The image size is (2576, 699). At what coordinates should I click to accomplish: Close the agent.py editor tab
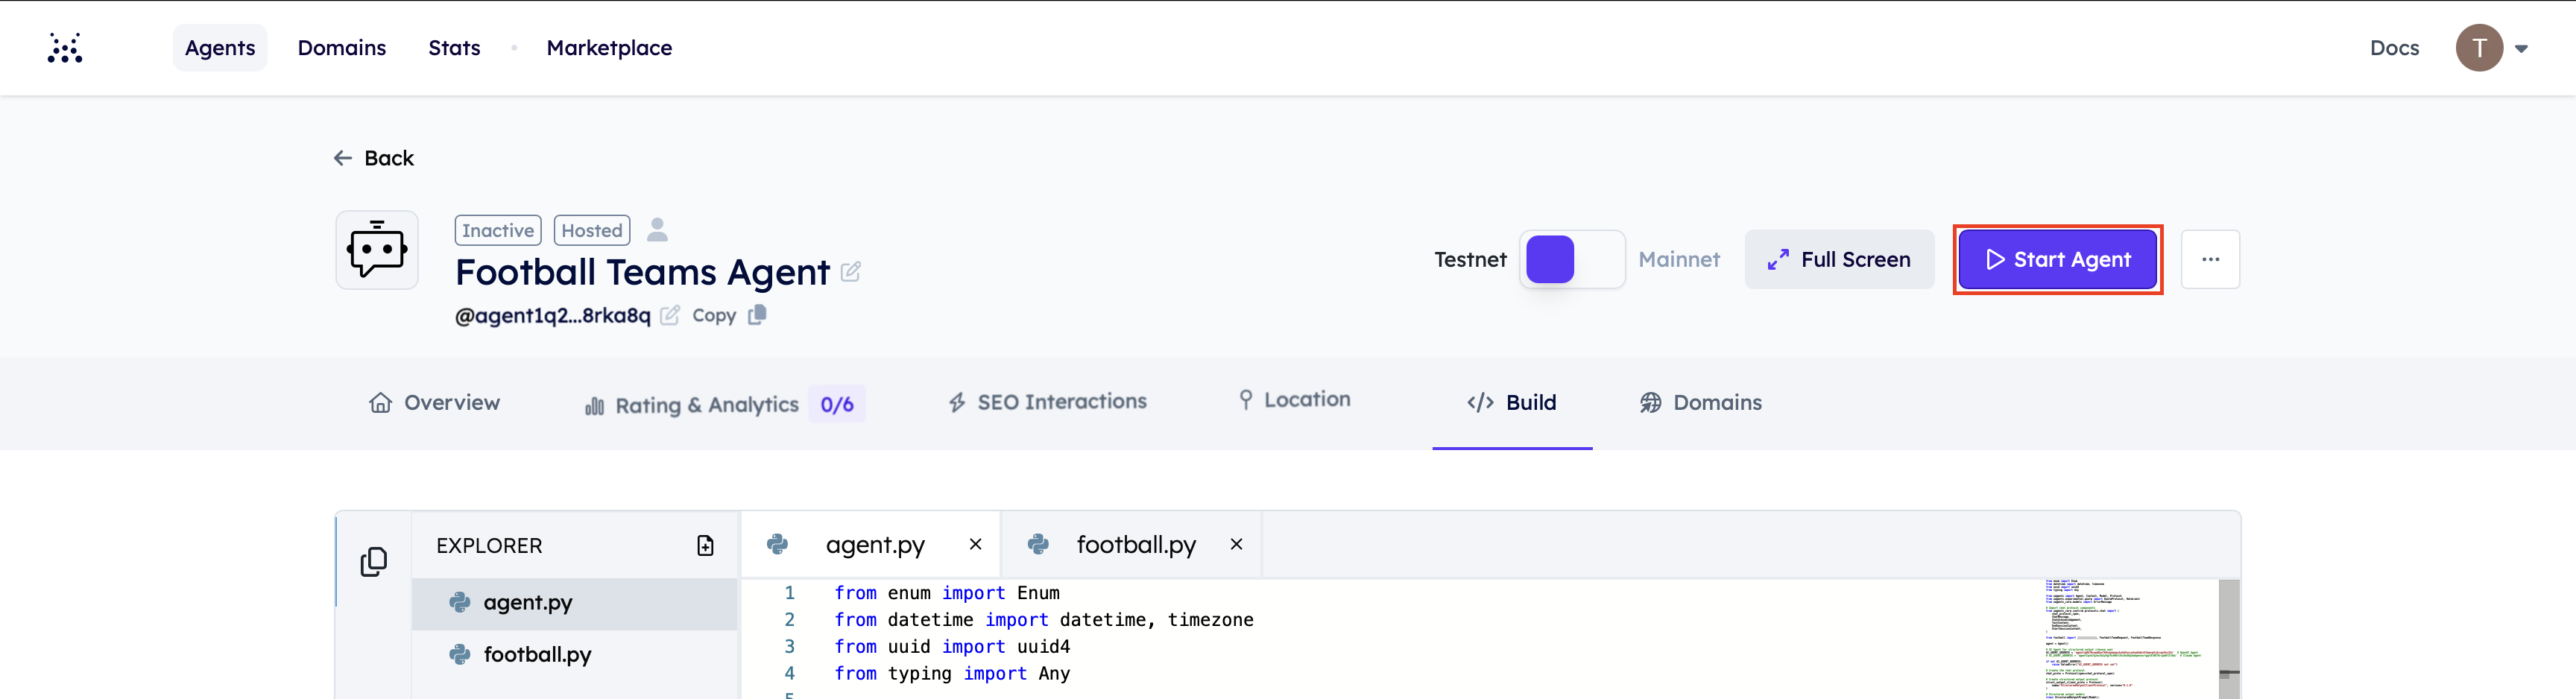tap(975, 544)
